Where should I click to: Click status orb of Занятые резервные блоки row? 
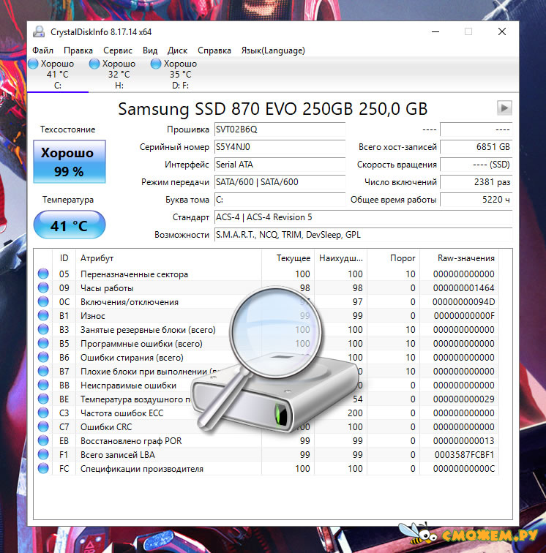43,330
